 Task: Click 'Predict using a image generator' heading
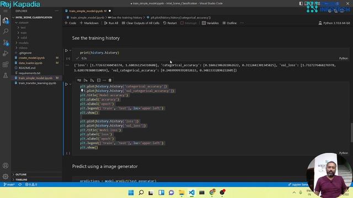105,166
